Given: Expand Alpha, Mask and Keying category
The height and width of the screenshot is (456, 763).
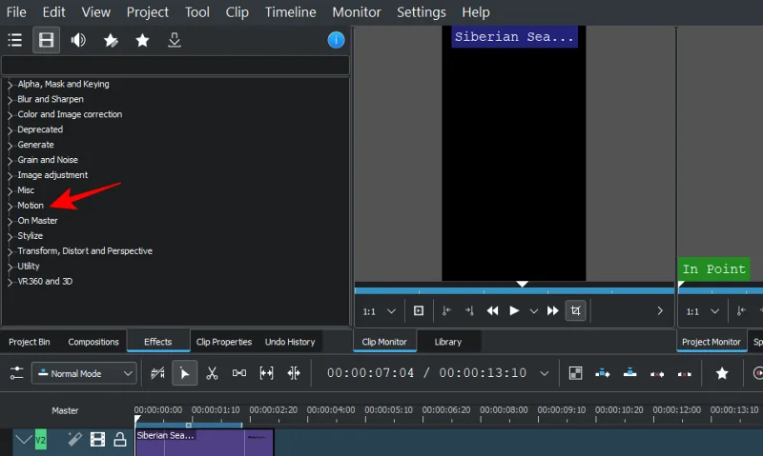Looking at the screenshot, I should (10, 85).
